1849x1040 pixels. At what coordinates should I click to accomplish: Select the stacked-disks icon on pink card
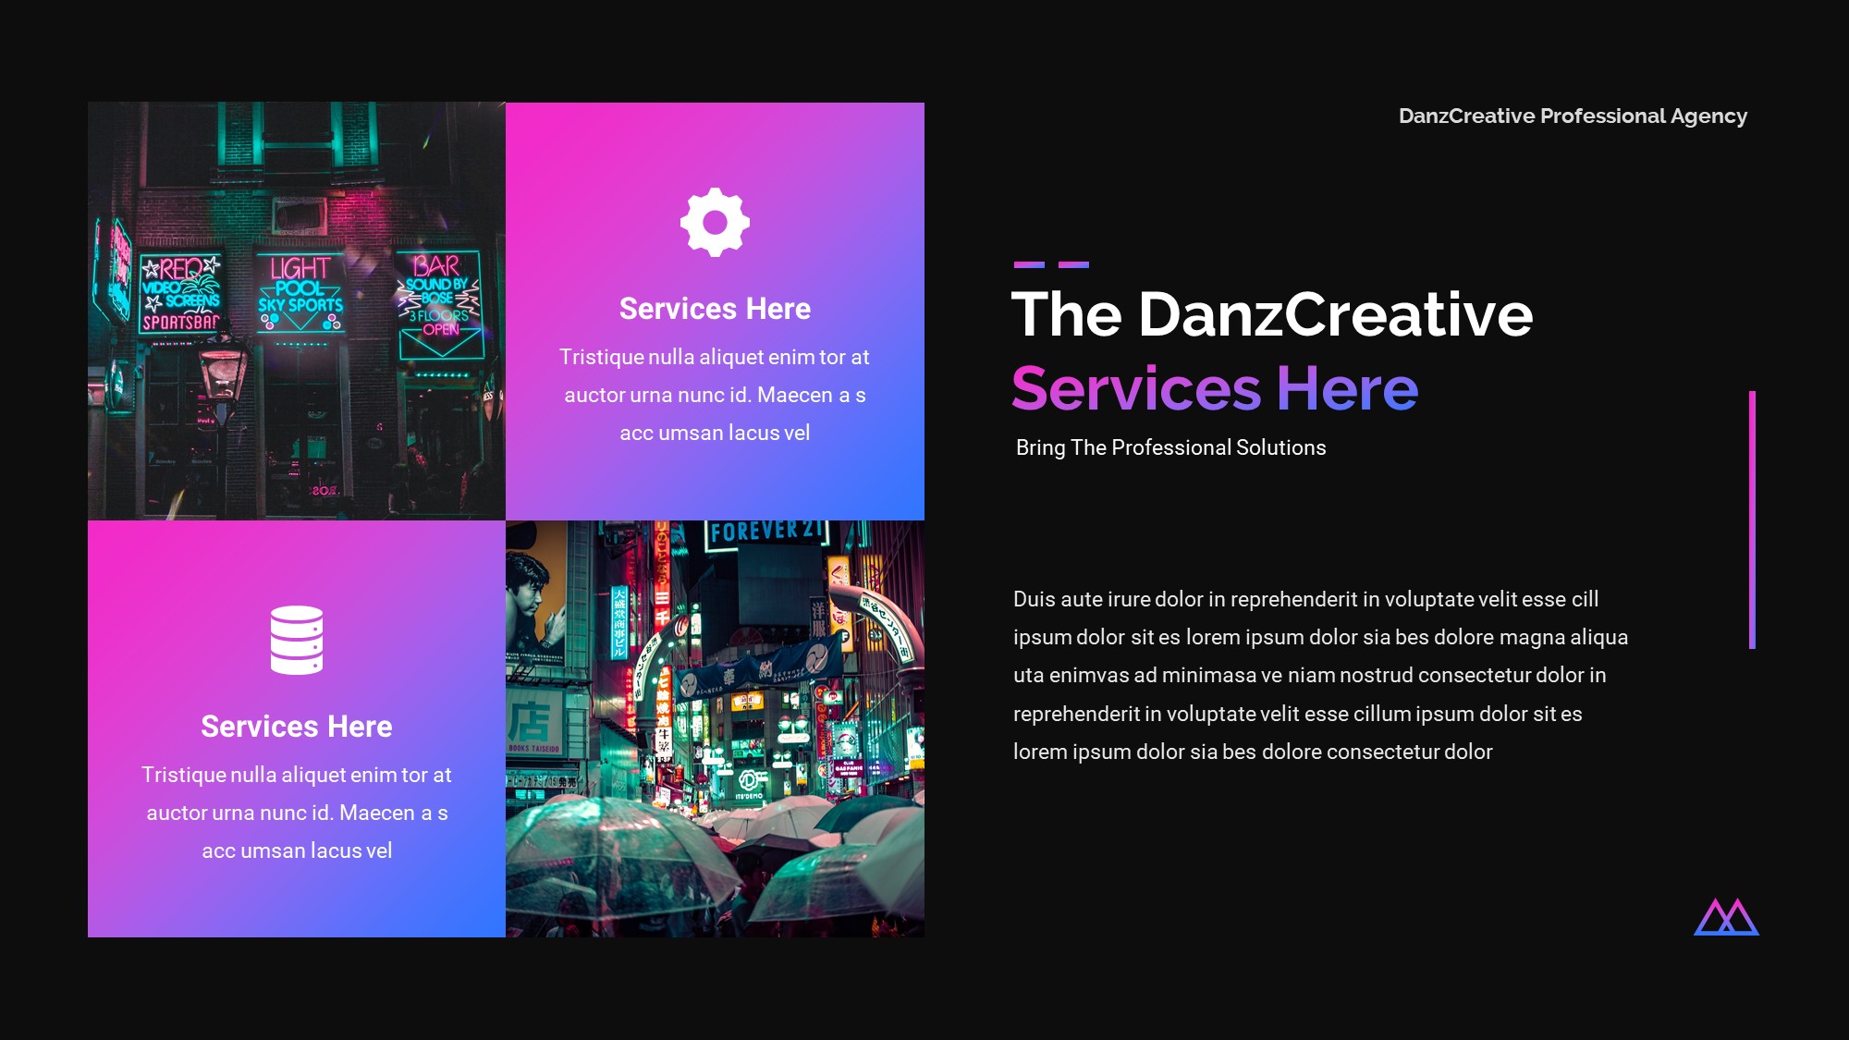point(296,640)
